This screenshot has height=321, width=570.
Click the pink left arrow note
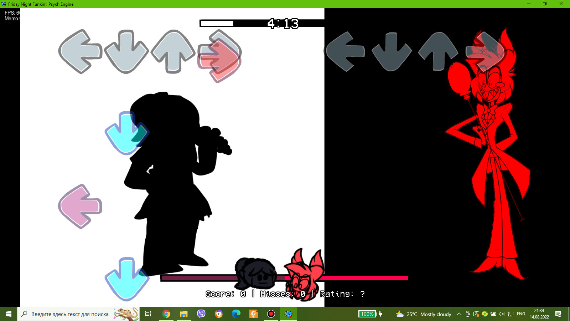79,205
